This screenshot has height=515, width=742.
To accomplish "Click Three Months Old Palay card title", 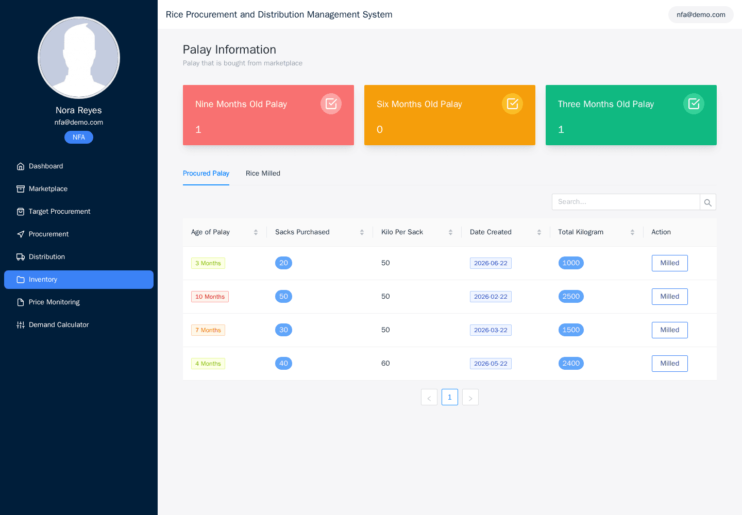I will 606,104.
